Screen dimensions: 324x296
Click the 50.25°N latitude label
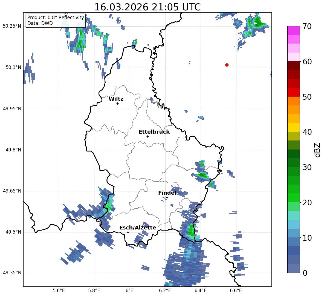click(x=12, y=26)
